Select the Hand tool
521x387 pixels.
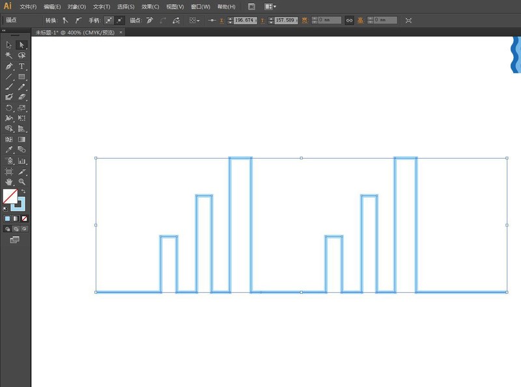pyautogui.click(x=8, y=181)
